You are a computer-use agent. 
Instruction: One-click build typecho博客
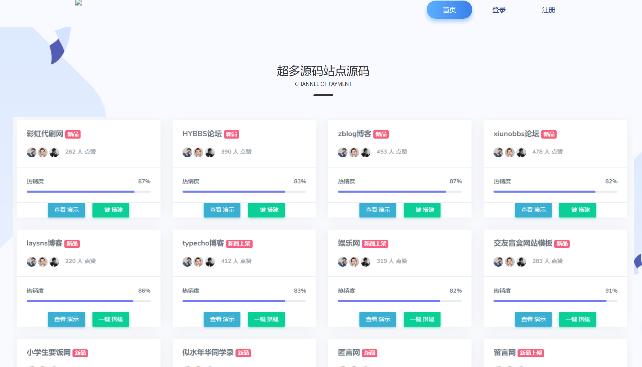(x=267, y=319)
